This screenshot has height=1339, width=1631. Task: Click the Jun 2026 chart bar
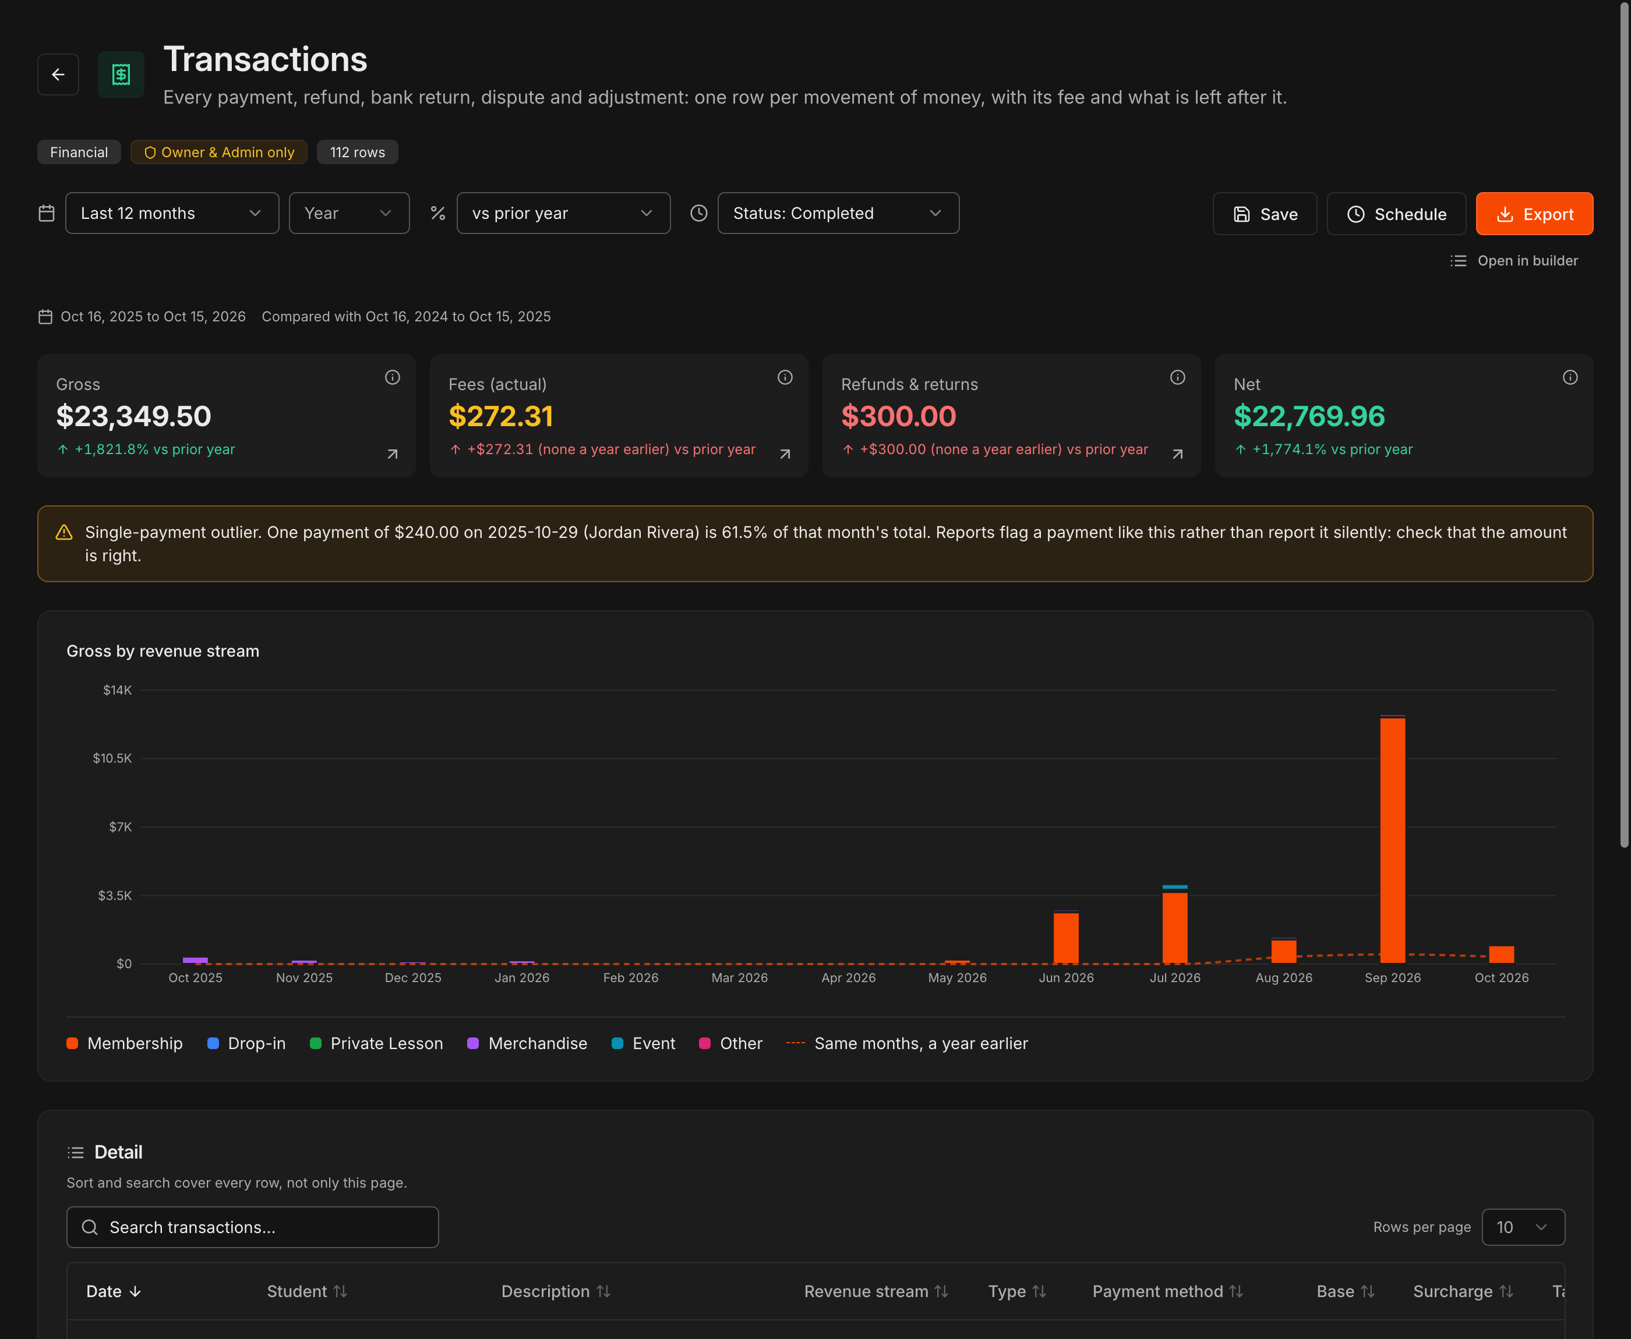pos(1066,938)
